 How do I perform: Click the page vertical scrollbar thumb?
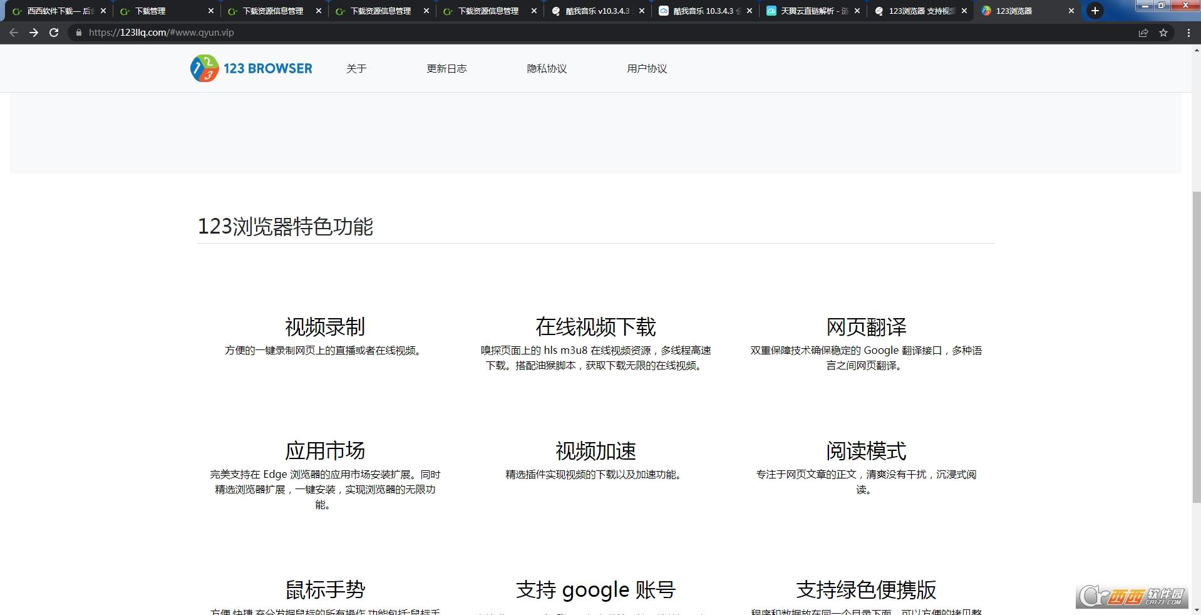coord(1196,348)
